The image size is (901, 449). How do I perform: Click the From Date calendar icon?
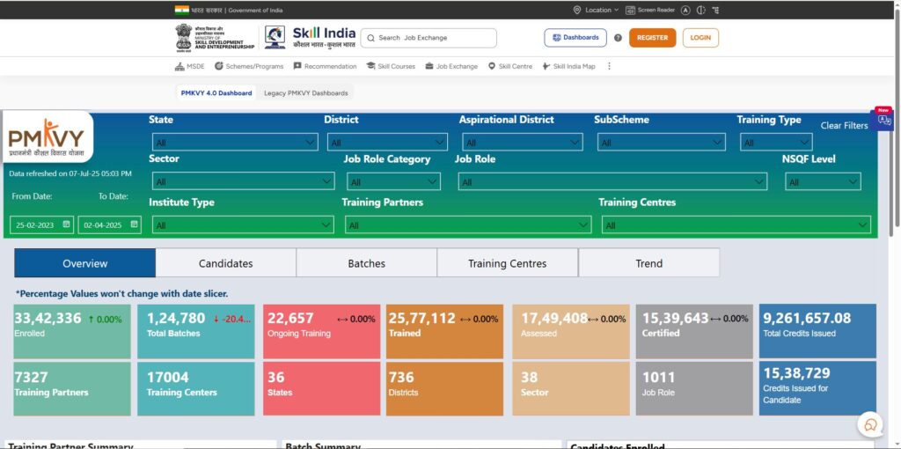pos(66,224)
